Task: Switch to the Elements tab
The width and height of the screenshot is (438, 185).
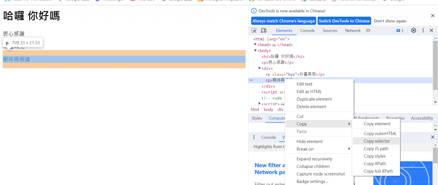Action: click(x=284, y=31)
